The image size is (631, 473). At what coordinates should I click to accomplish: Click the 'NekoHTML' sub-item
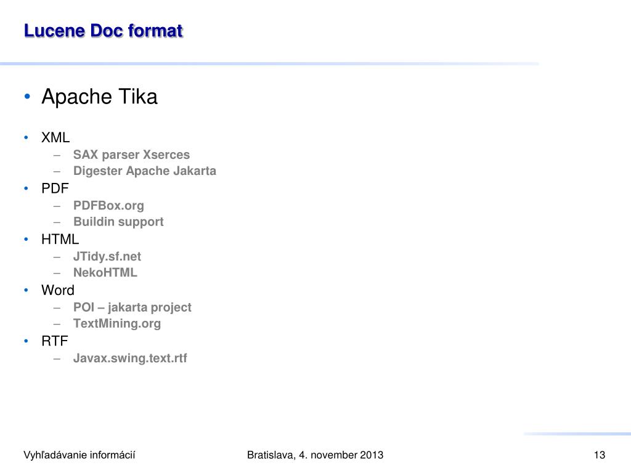pyautogui.click(x=105, y=273)
